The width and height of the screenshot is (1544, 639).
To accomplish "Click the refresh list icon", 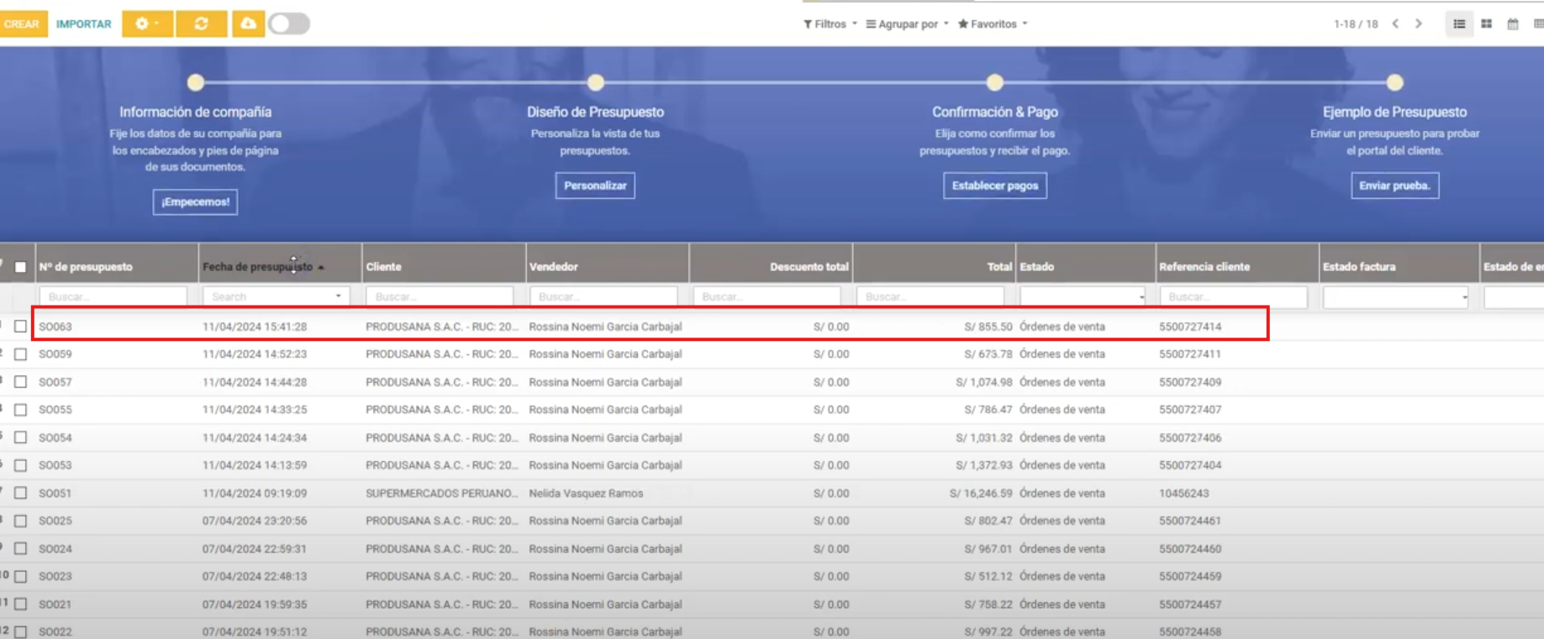I will (201, 24).
